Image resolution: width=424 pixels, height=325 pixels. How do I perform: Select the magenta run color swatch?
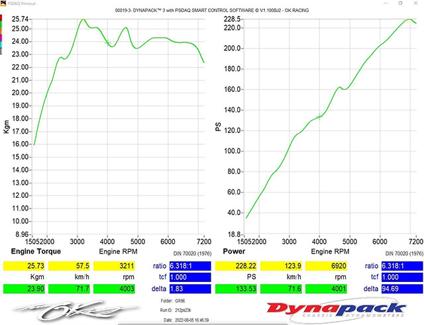[x=1, y=38]
